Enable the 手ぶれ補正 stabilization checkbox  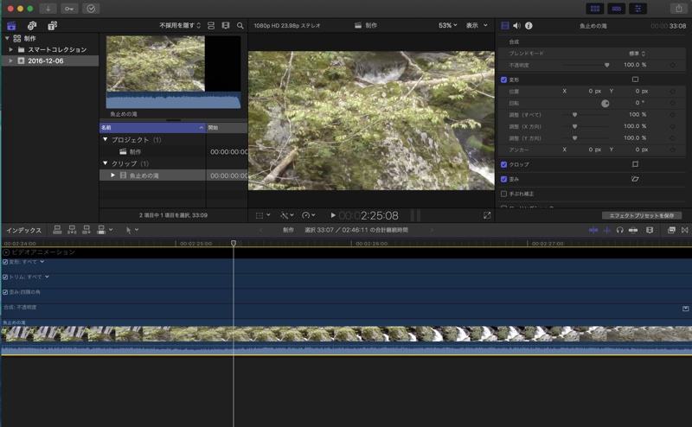tap(504, 194)
